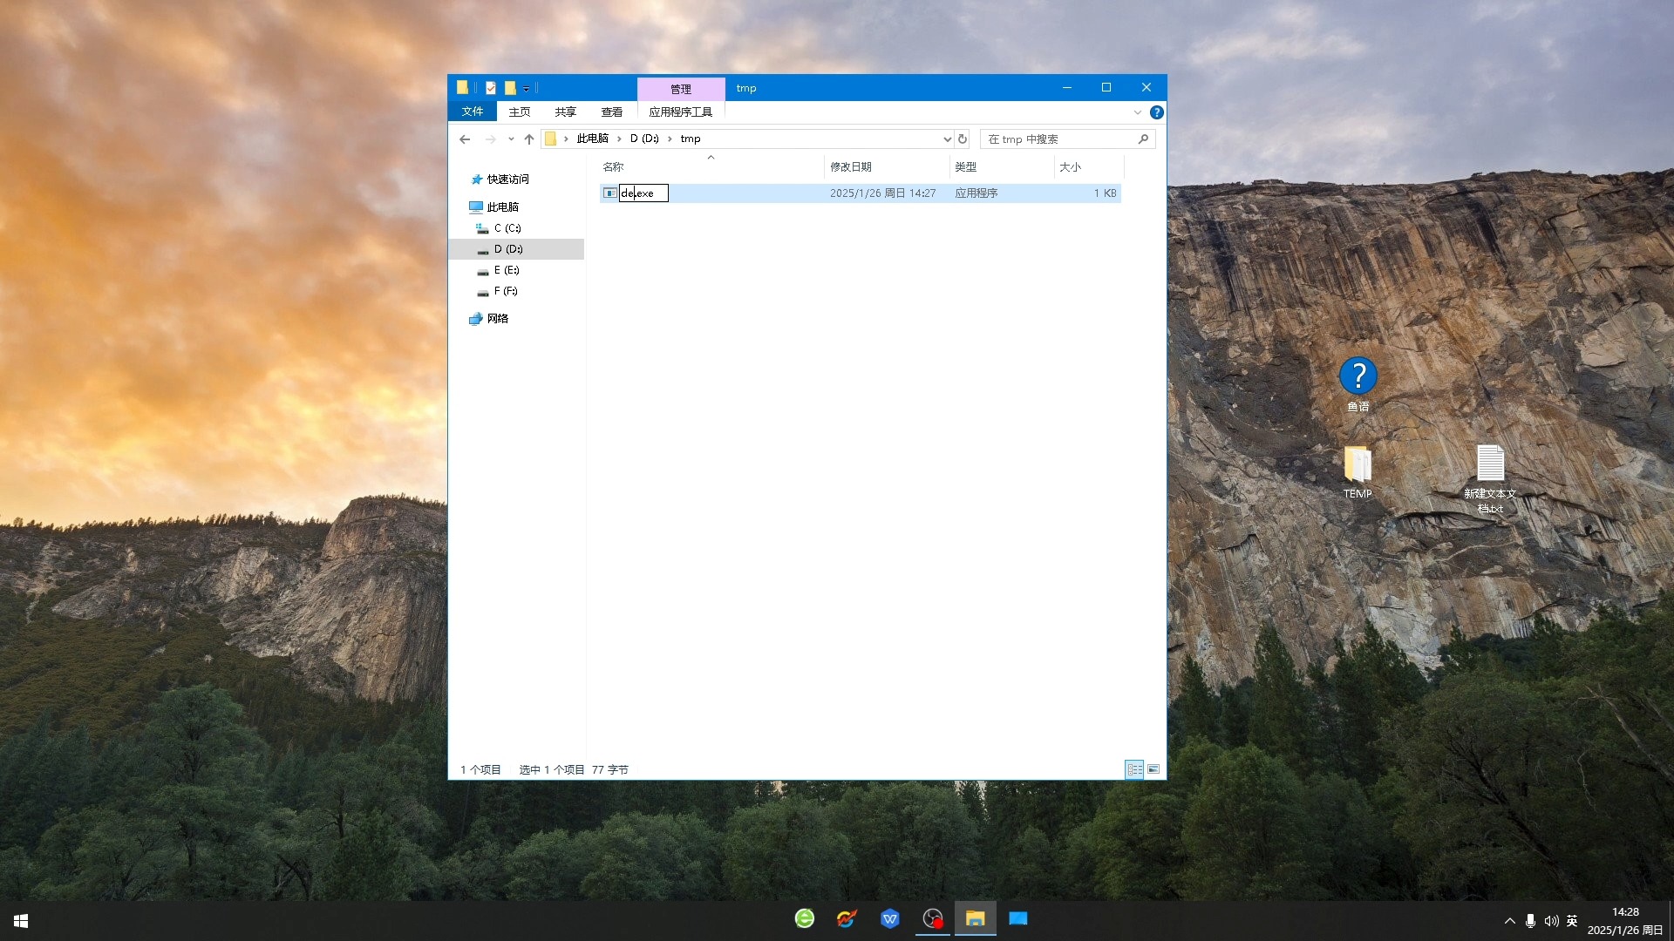Go up one level with the up arrow
This screenshot has height=941, width=1674.
[529, 139]
